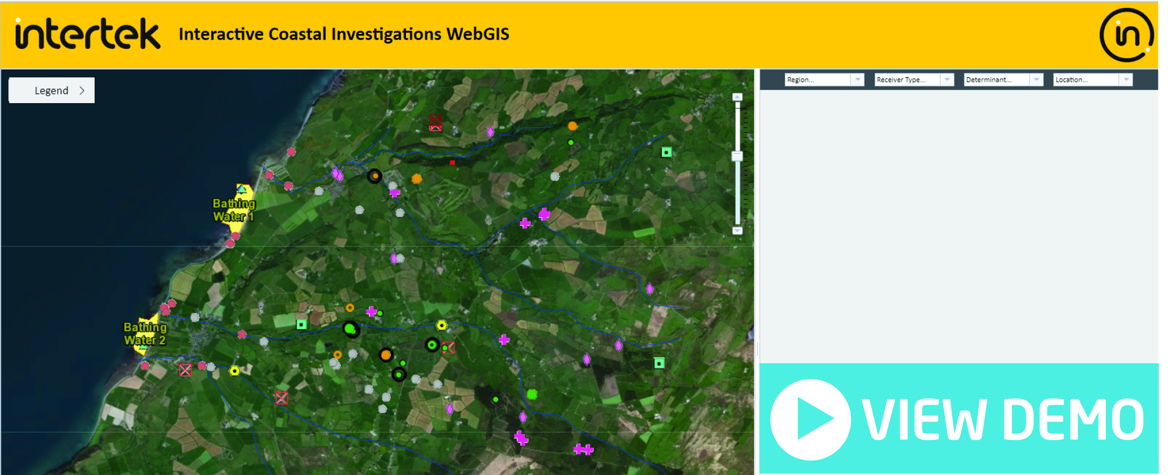Screen dimensions: 1172x475
Task: Click the green hexagon marker
Action: click(532, 394)
